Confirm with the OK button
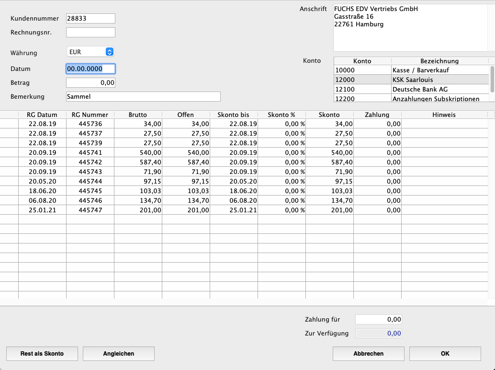The image size is (495, 370). (x=445, y=354)
